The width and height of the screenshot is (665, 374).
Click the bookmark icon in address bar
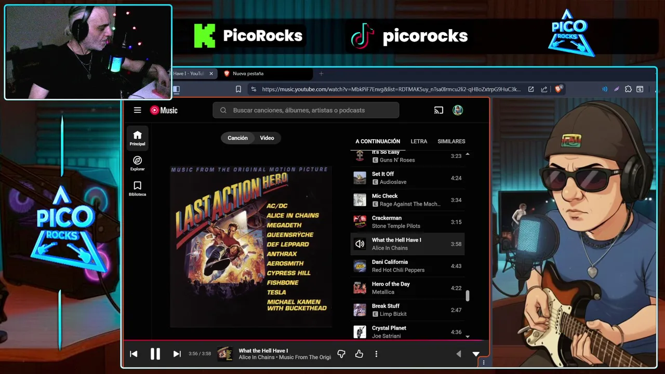tap(238, 89)
